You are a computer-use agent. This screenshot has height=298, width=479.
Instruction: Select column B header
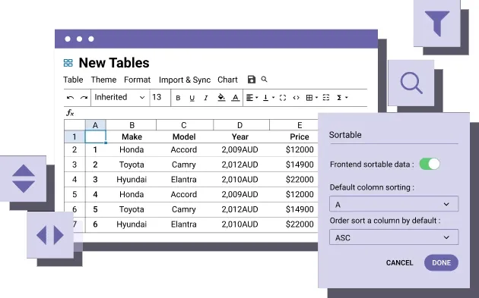(132, 125)
